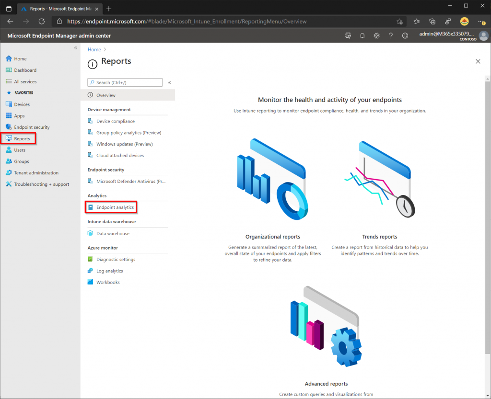Open browser collections
The image size is (491, 399).
click(432, 22)
